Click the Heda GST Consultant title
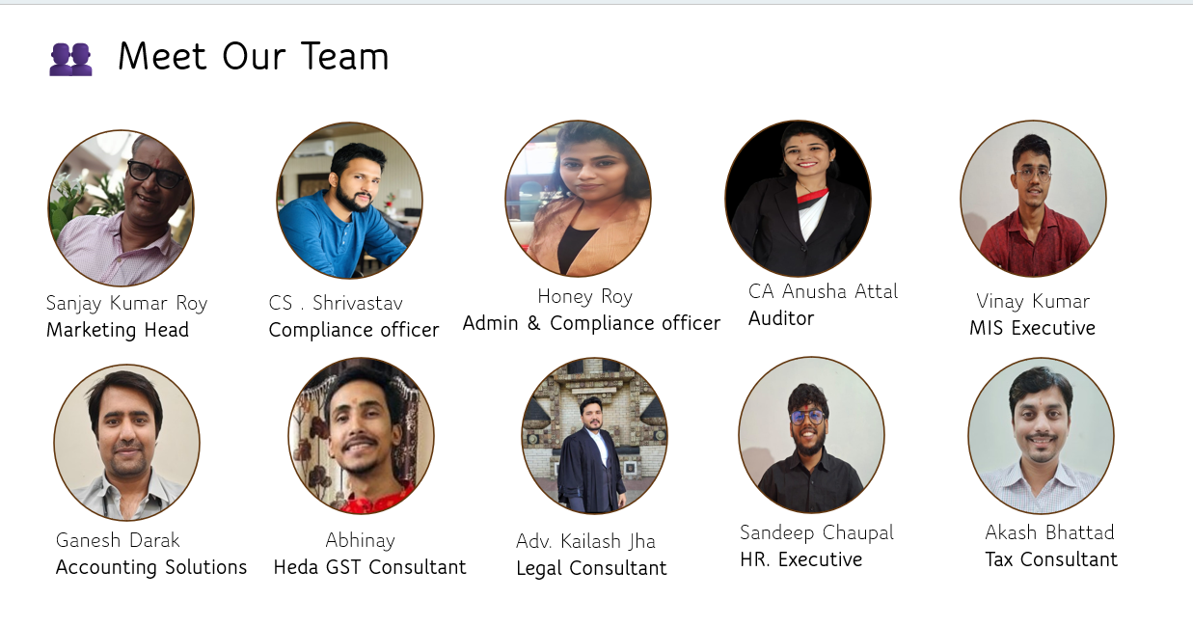Viewport: 1193px width, 626px height. (x=369, y=567)
